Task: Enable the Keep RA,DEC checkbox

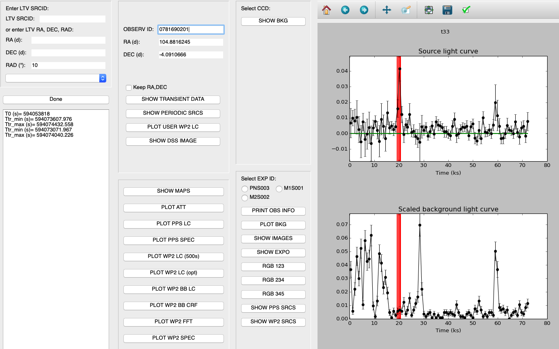Action: click(x=129, y=87)
